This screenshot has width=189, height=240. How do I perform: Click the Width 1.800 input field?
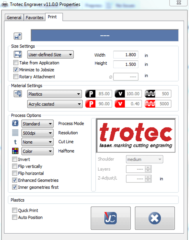[x=126, y=55]
